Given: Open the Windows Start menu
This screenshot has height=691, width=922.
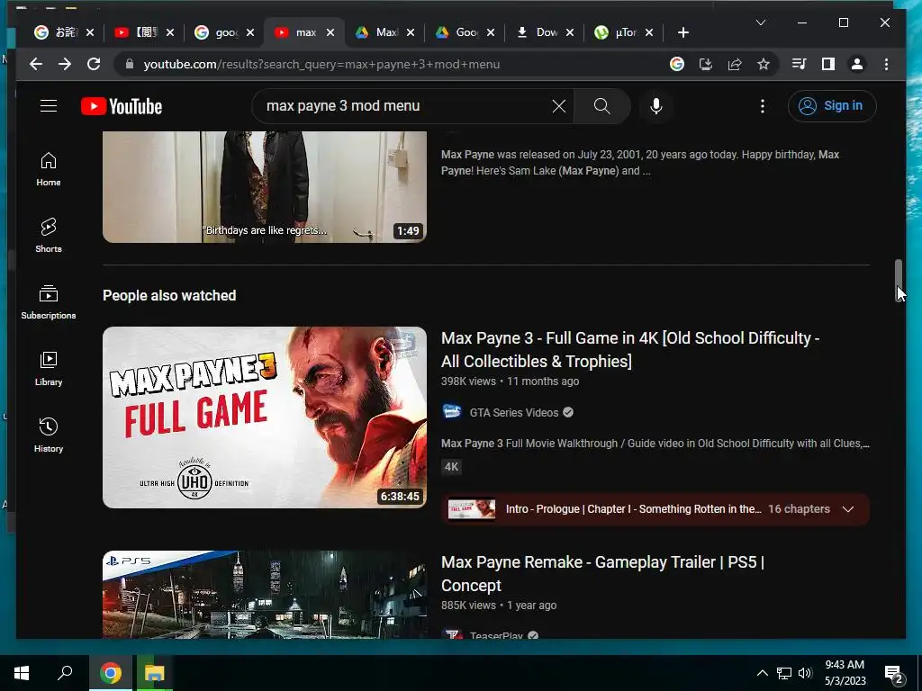Looking at the screenshot, I should pos(22,673).
